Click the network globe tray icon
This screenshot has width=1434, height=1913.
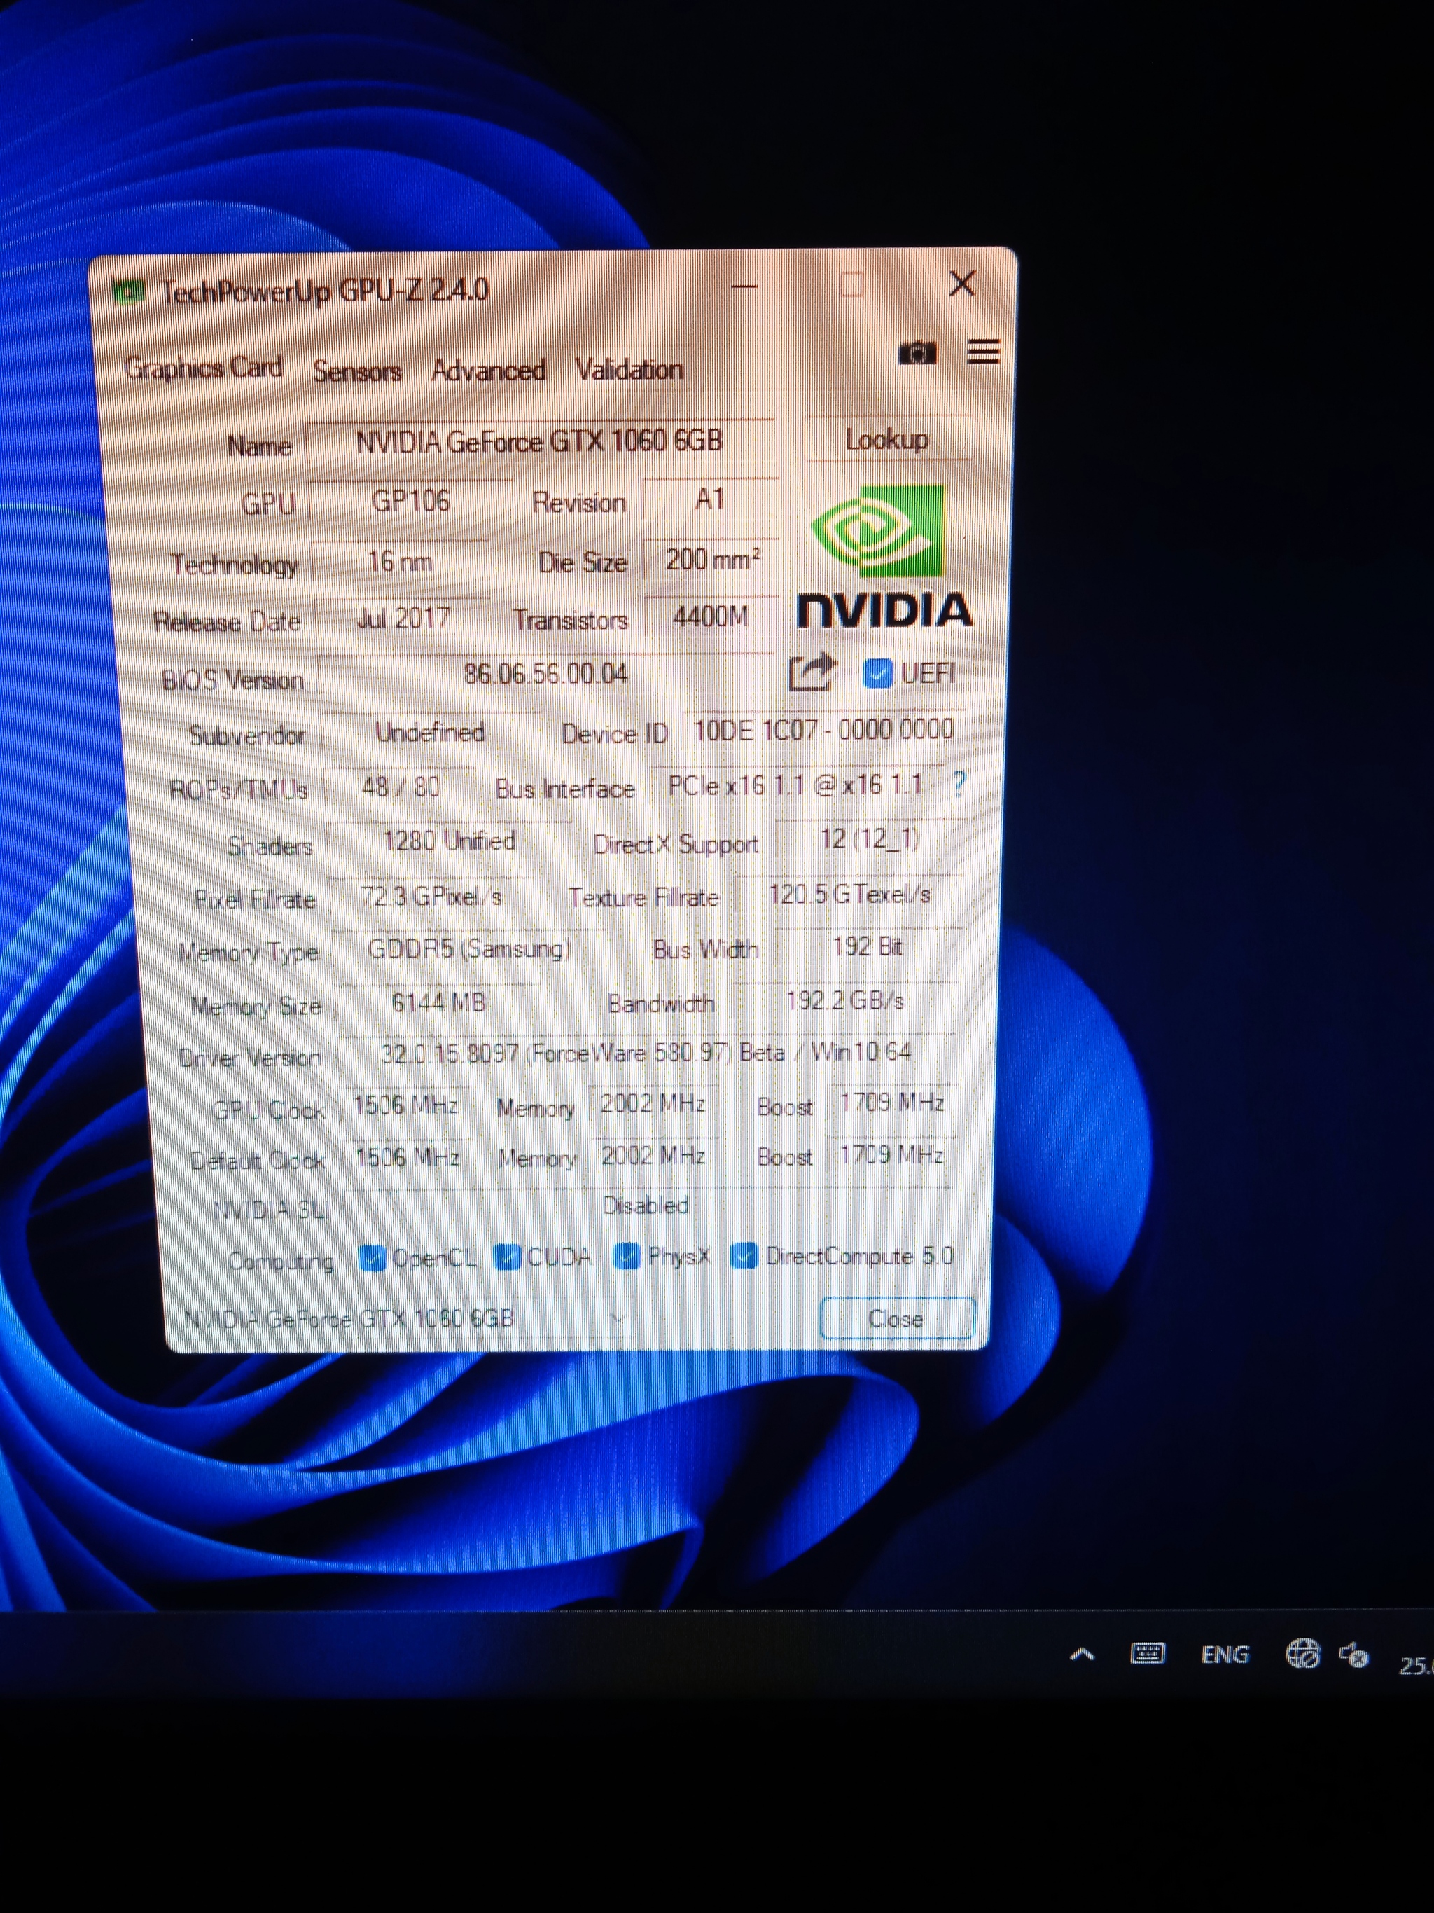point(1302,1654)
